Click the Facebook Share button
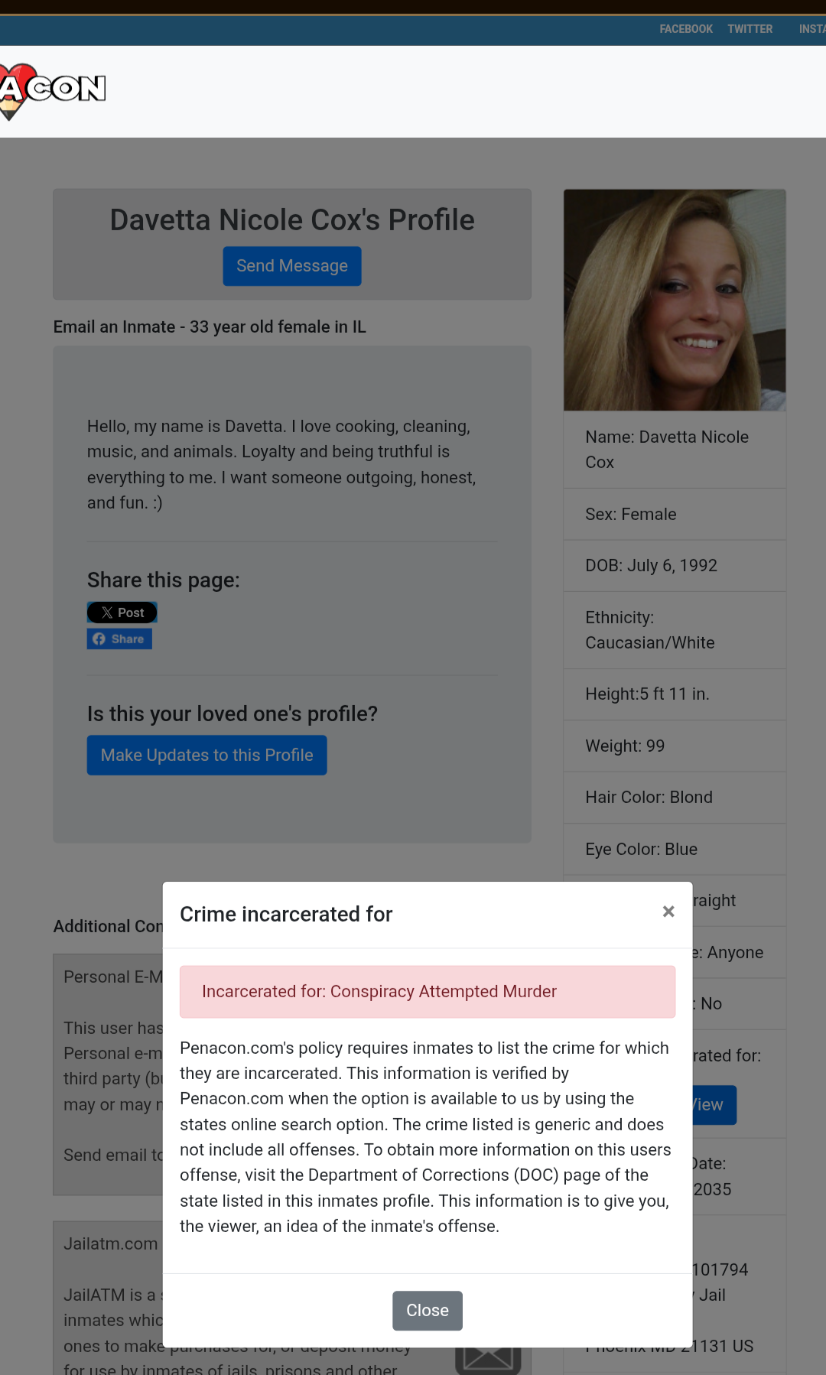Viewport: 826px width, 1375px height. 119,639
